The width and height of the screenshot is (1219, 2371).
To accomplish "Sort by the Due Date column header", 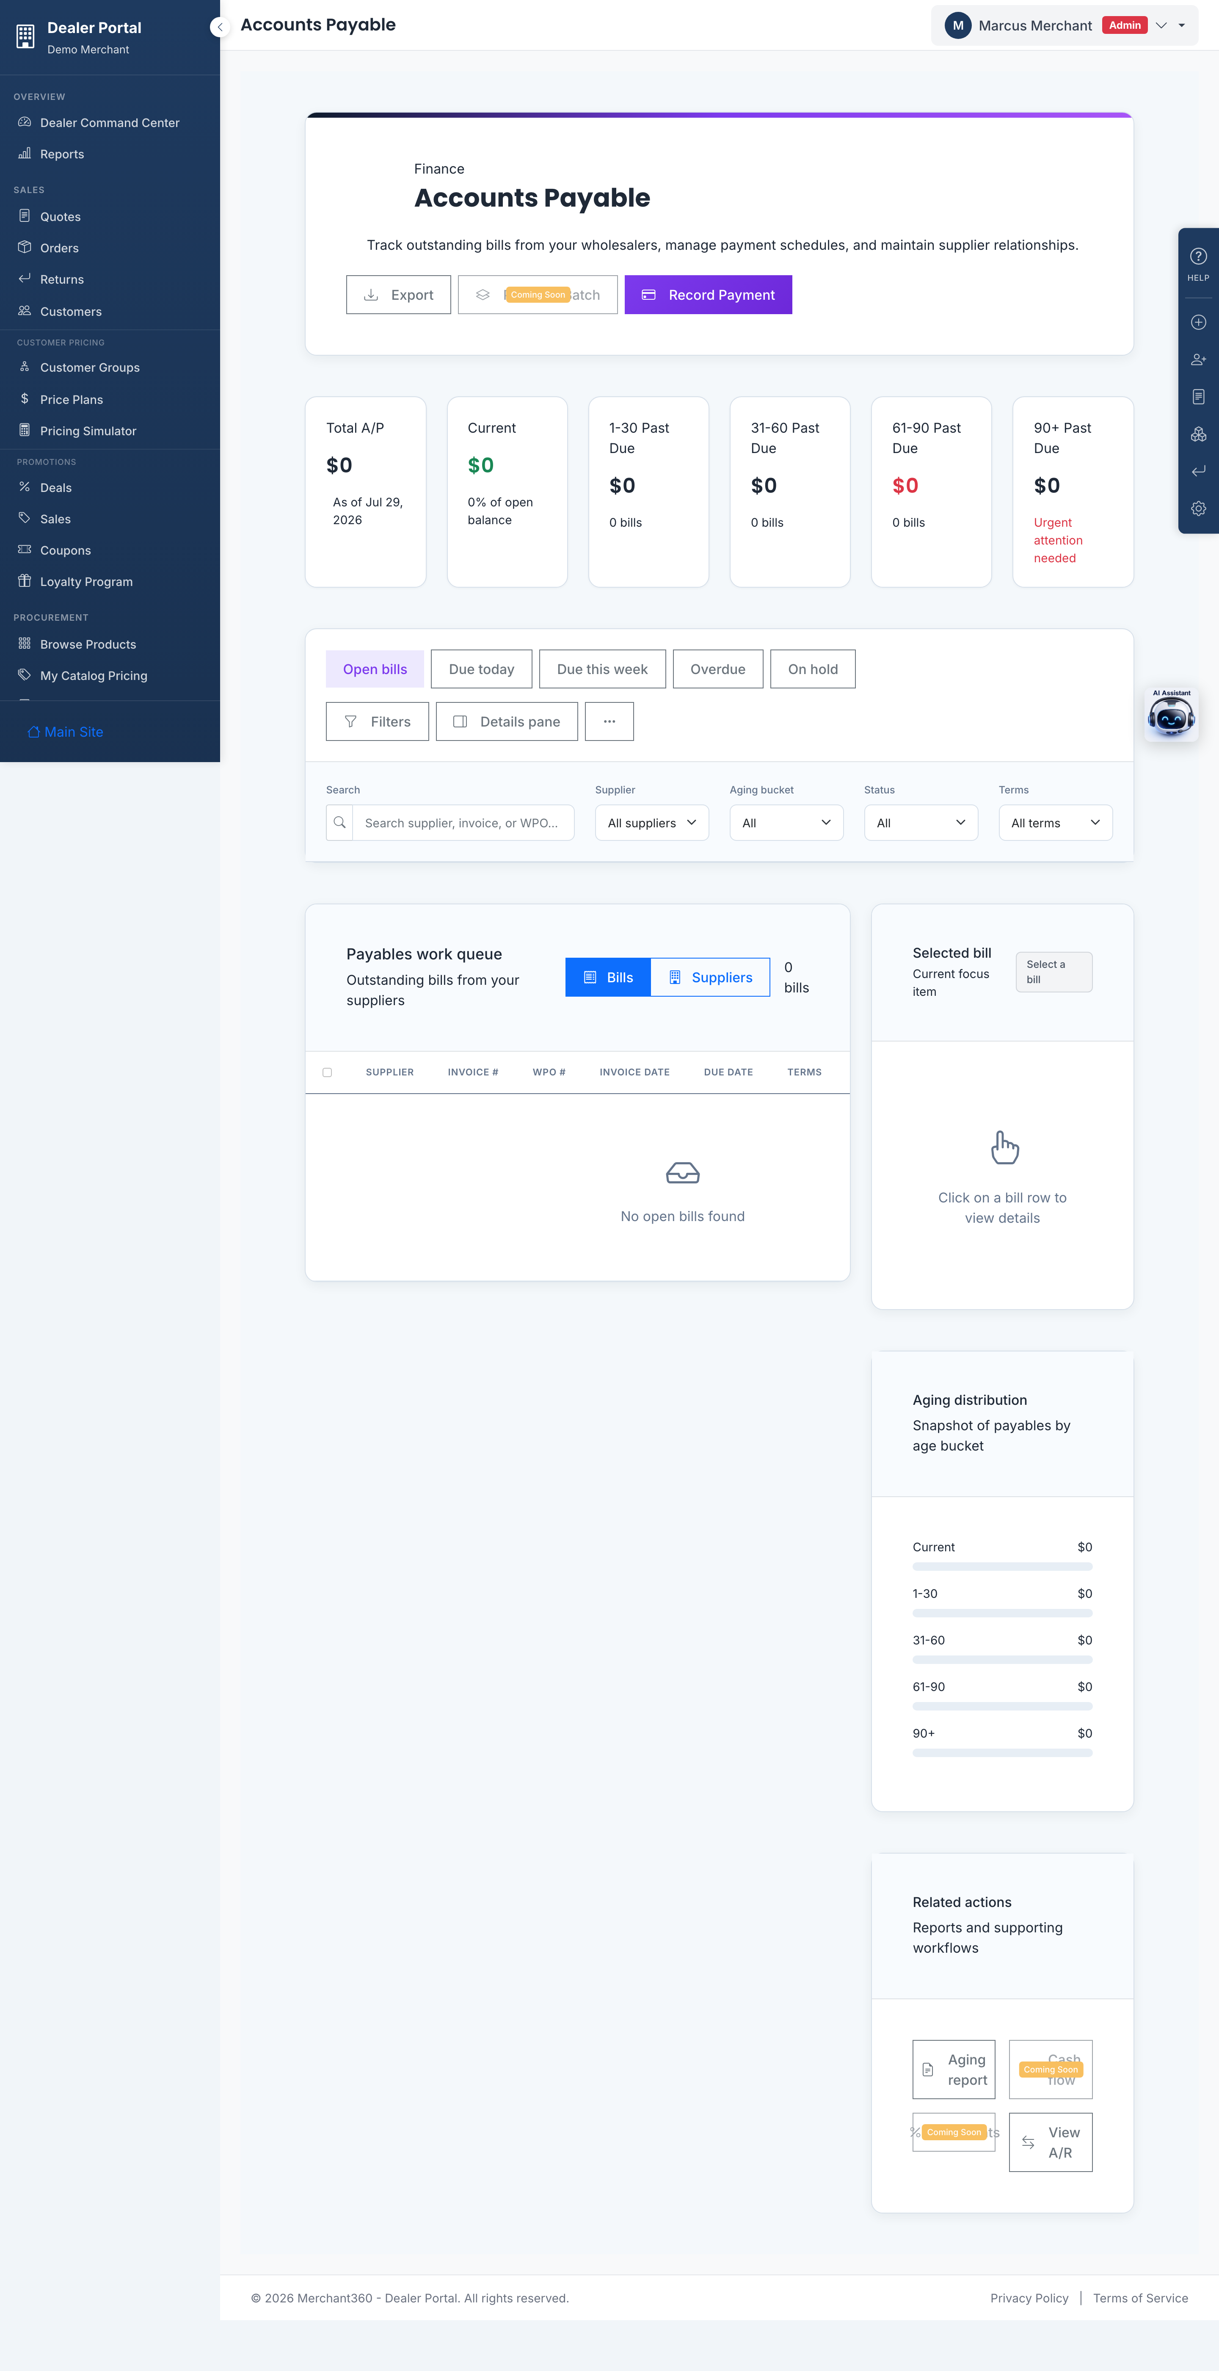I will (x=728, y=1072).
